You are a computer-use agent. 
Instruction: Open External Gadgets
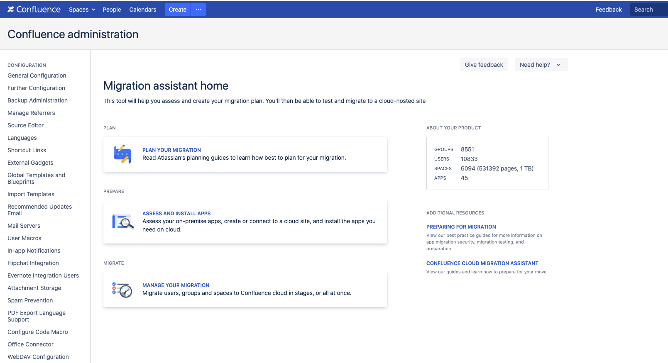click(30, 163)
